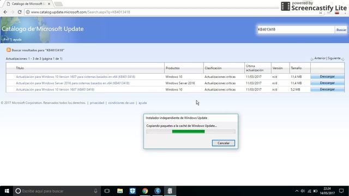Screen dimensions: 349x196
Task: Go to Anterior results page
Action: point(320,58)
